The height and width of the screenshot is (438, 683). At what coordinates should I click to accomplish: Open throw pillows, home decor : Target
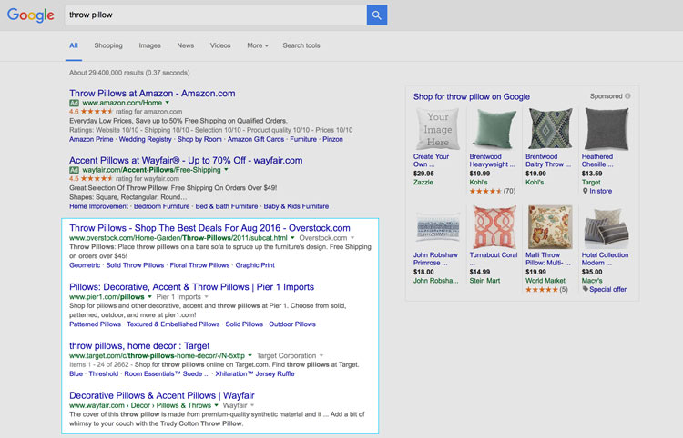coord(139,346)
